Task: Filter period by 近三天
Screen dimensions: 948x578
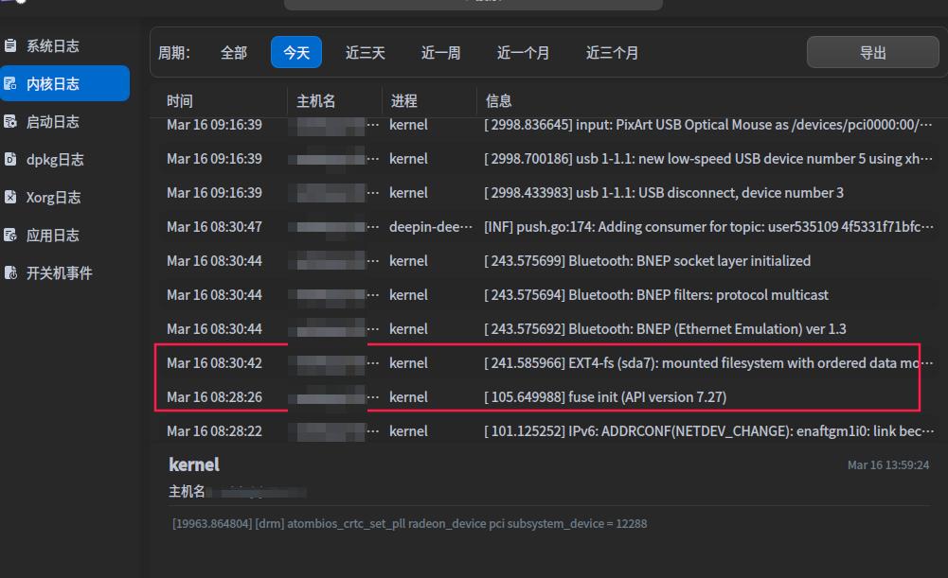Action: pos(366,53)
